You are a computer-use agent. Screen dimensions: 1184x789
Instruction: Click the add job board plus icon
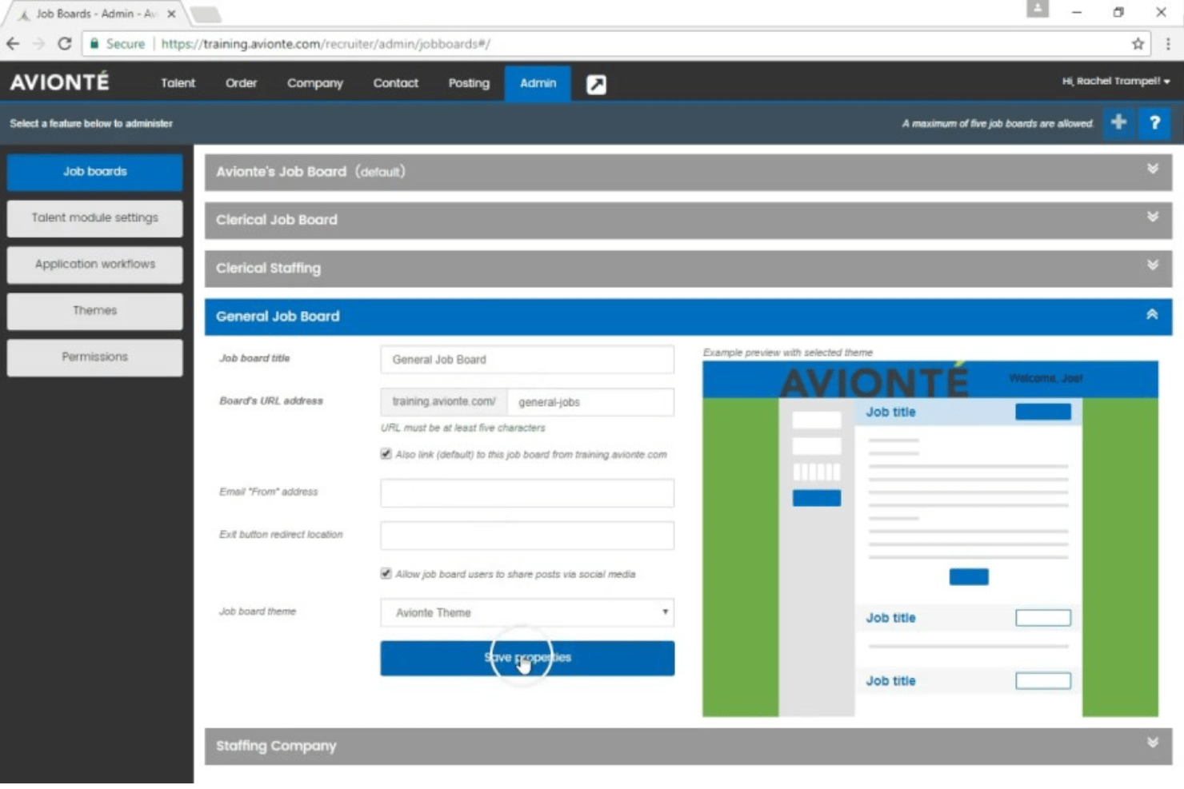(1118, 122)
